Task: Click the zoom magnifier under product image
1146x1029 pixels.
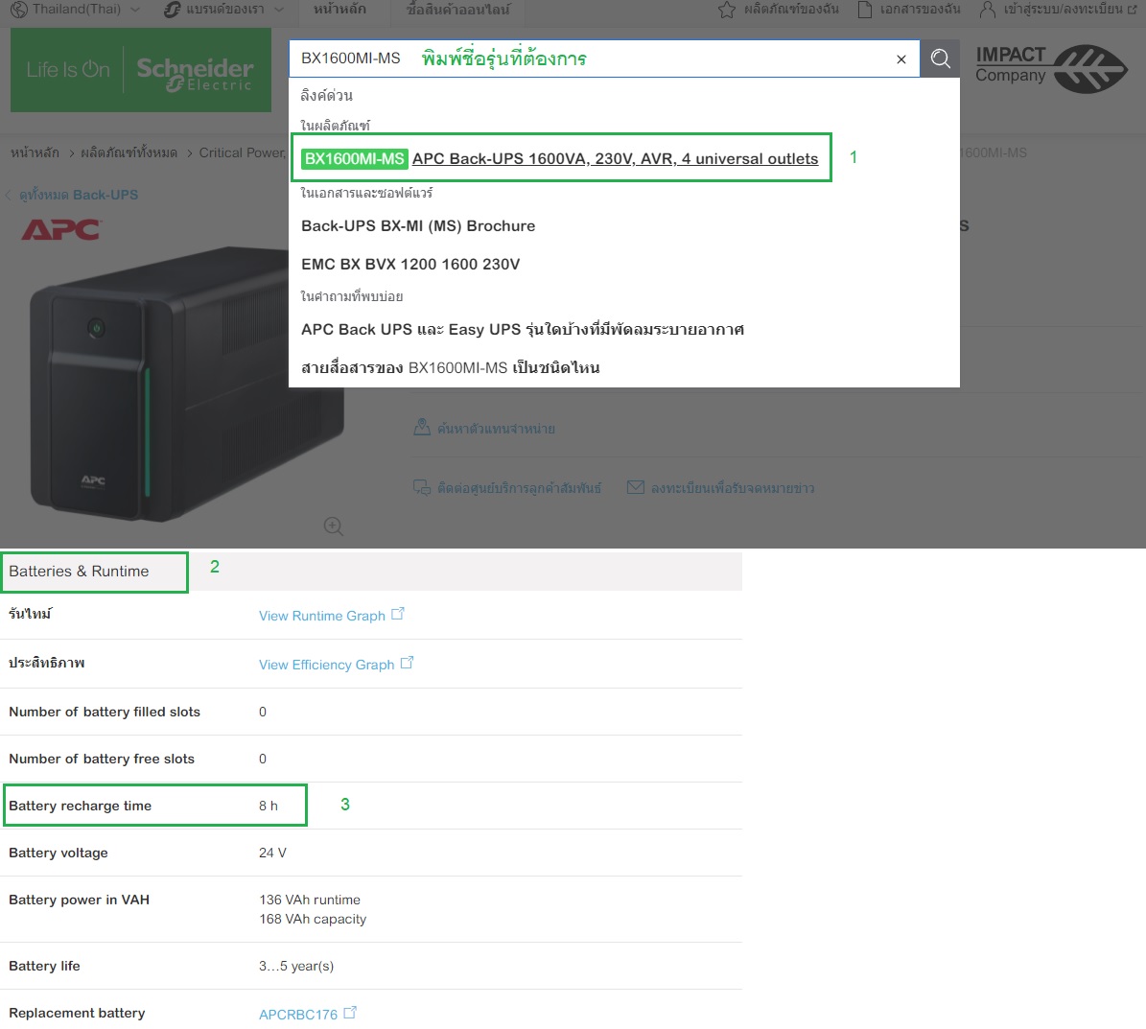Action: pos(334,526)
